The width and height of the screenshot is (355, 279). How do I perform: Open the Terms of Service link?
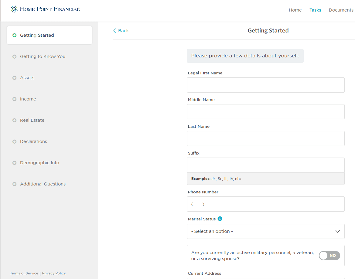(24, 273)
